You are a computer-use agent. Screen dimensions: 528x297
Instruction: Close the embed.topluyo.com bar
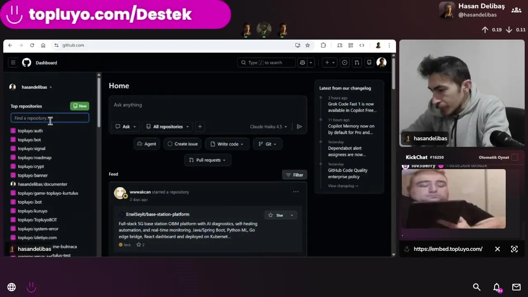(x=497, y=249)
